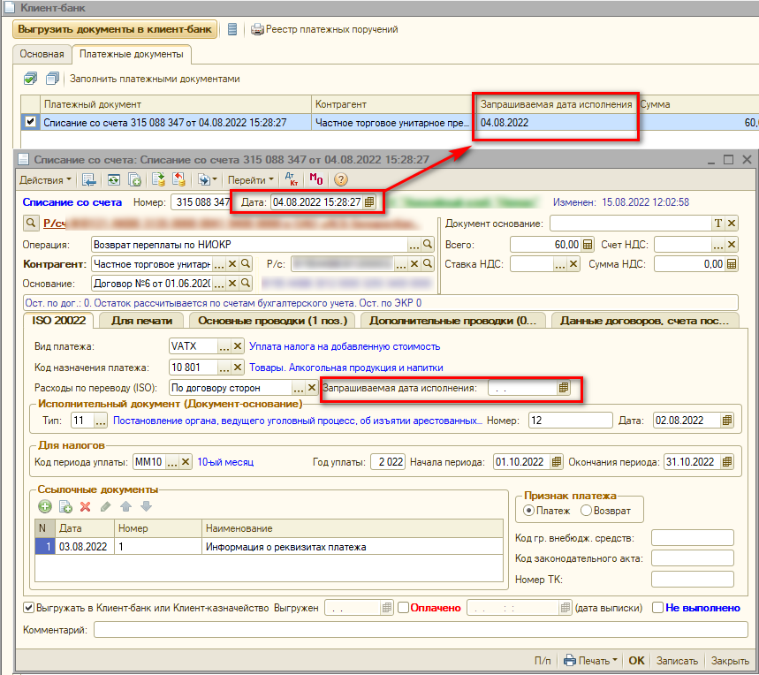Click the red delete row icon in Ссылочные документы
759x675 pixels.
86,506
